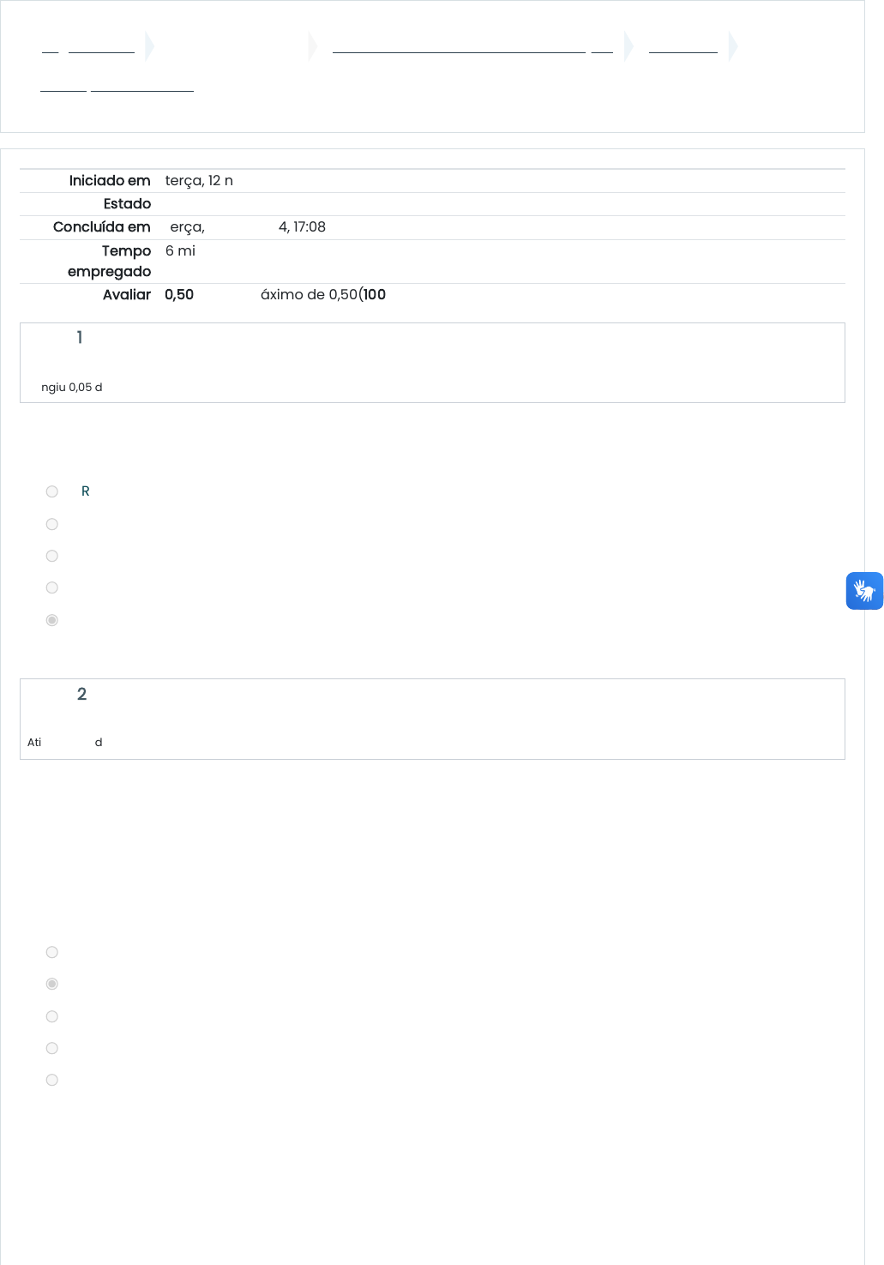The width and height of the screenshot is (884, 1265).
Task: Click the selected last radio option of question 1
Action: [52, 620]
